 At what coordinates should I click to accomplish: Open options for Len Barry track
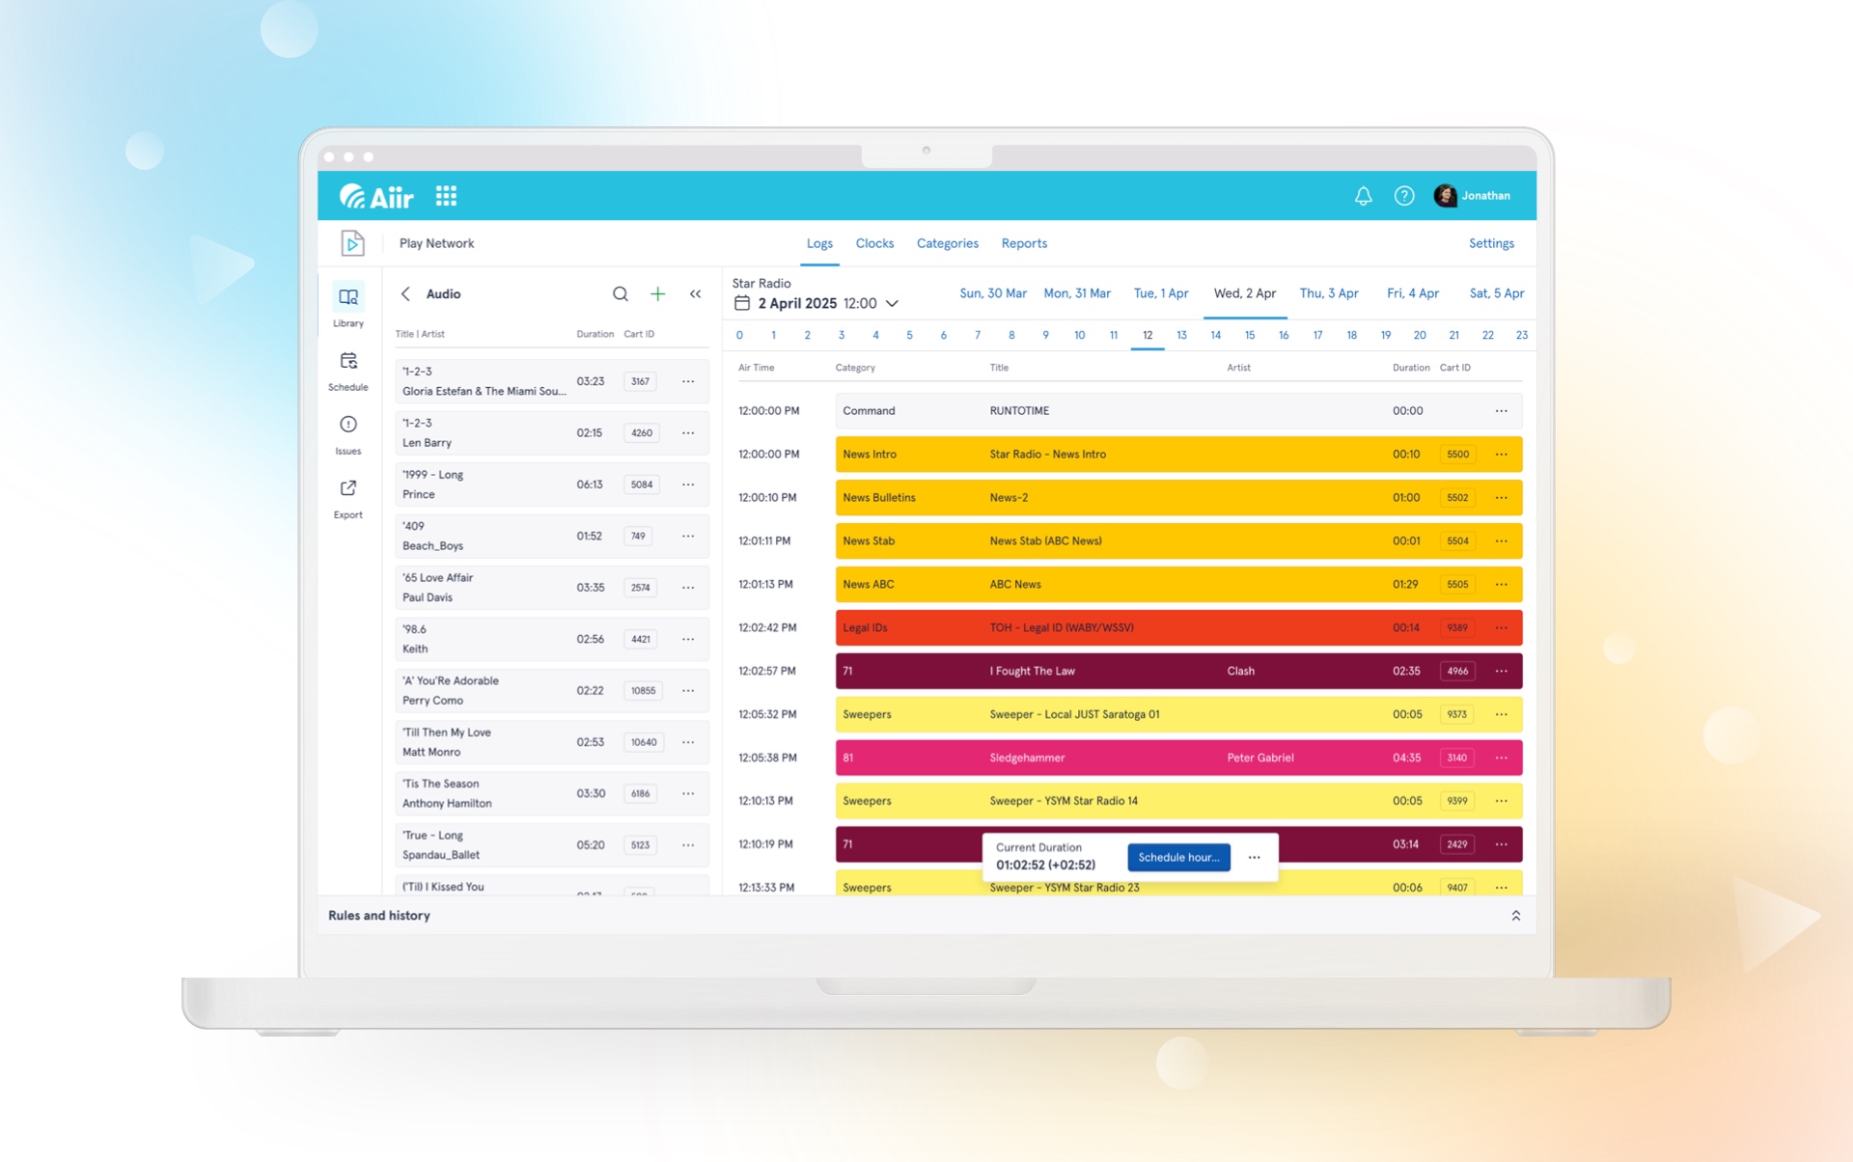pos(688,432)
